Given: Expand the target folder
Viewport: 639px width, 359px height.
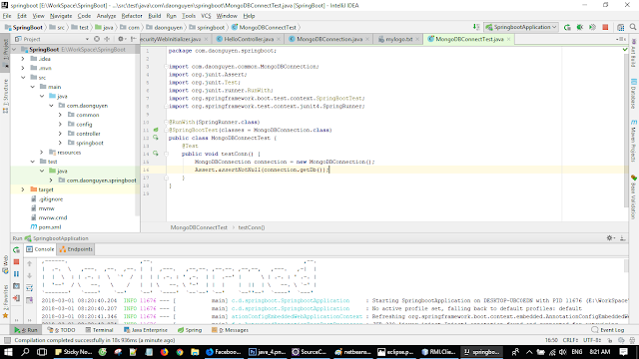Looking at the screenshot, I should point(23,189).
